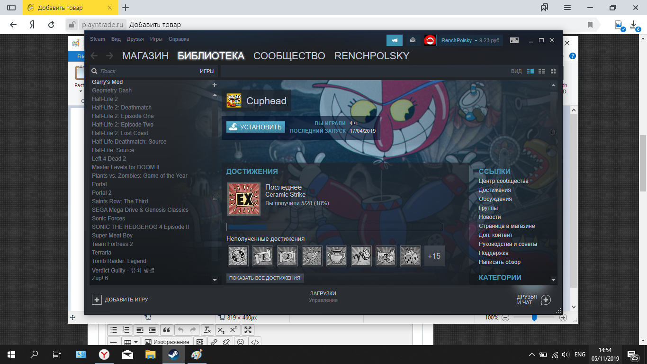
Task: Open Yandex Browser from taskbar
Action: pos(104,355)
